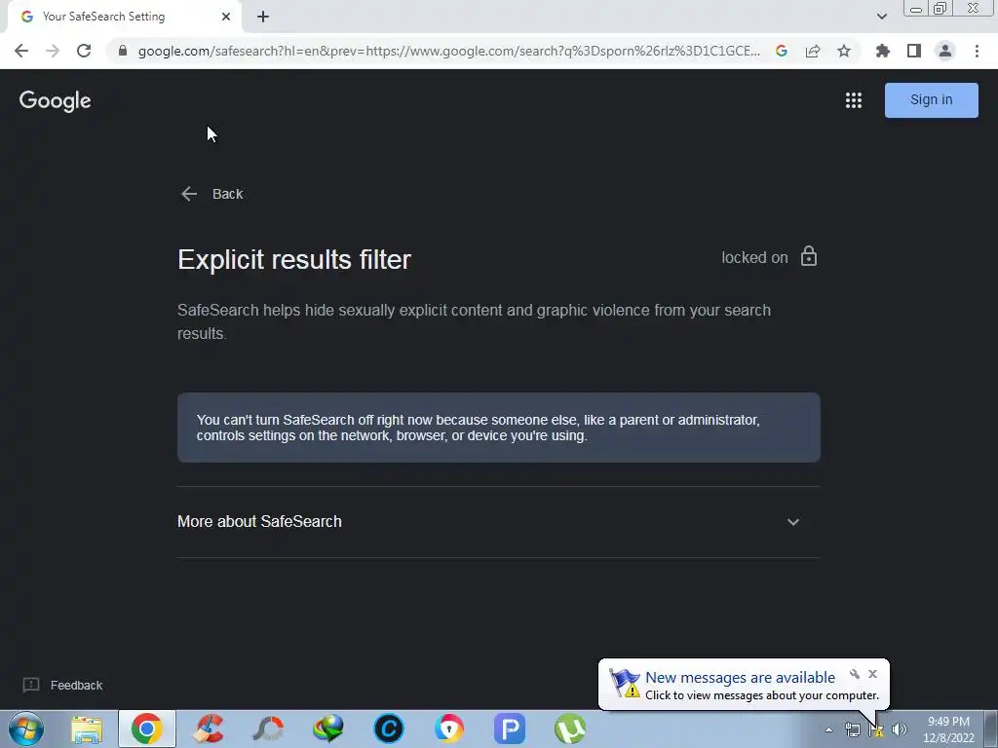Open the Extensions puzzle icon
The height and width of the screenshot is (748, 998).
click(883, 51)
